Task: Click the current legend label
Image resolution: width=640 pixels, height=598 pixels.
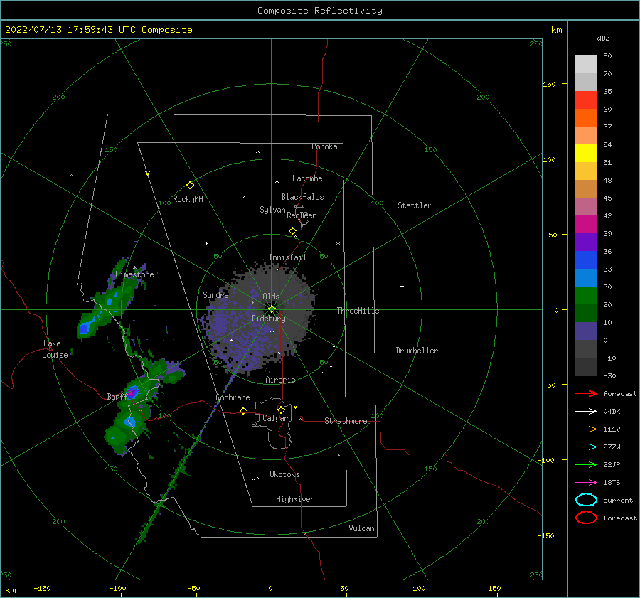Action: click(618, 500)
